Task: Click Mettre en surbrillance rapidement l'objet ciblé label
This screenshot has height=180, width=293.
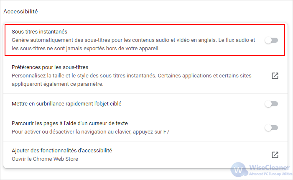Action: (66, 104)
